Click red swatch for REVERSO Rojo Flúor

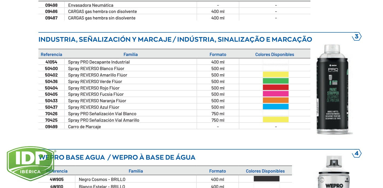[276, 88]
